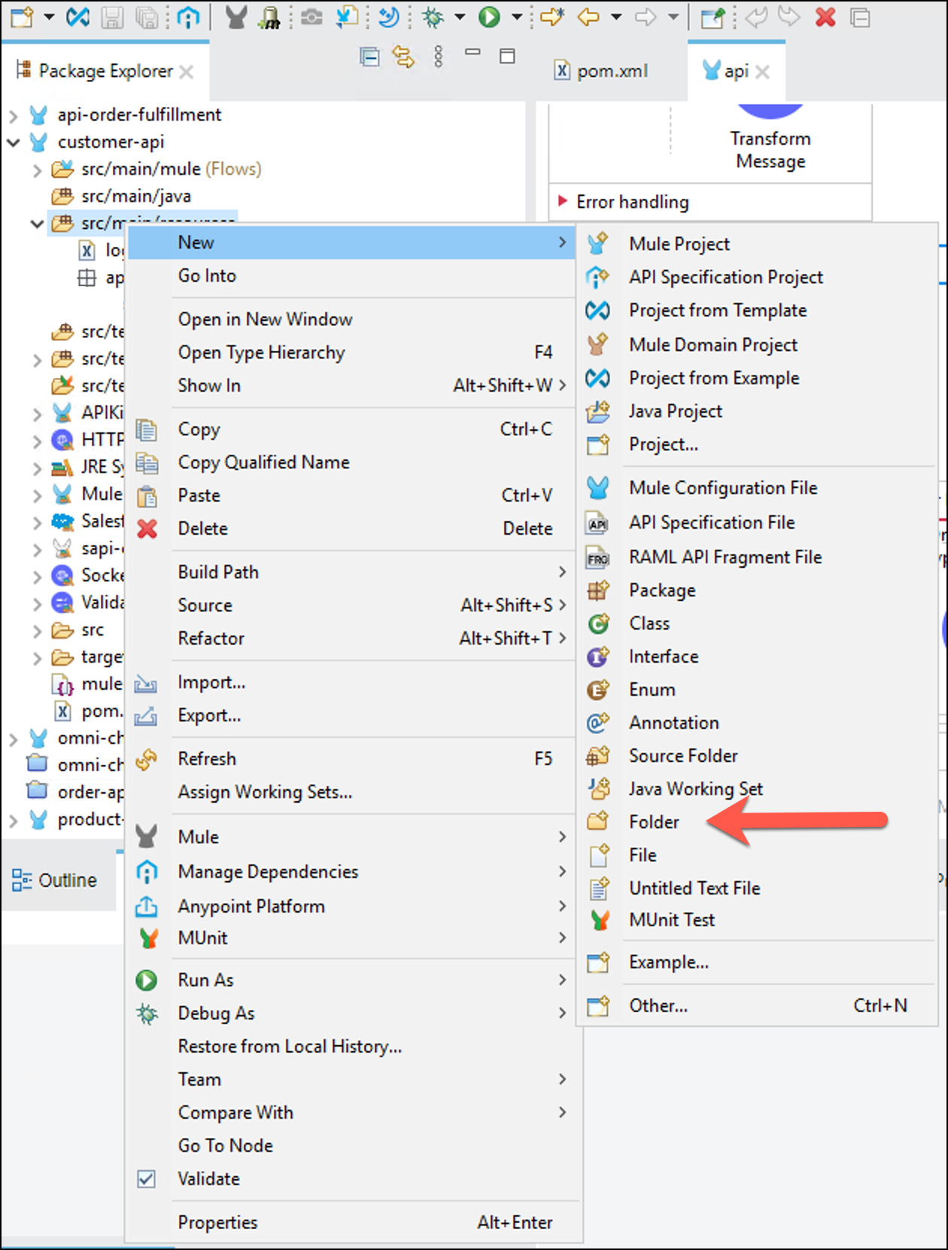Toggle Link with Editor in Package Explorer
This screenshot has height=1250, width=948.
point(403,56)
